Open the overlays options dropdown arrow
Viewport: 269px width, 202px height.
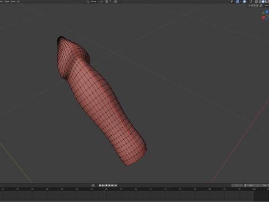coord(248,2)
